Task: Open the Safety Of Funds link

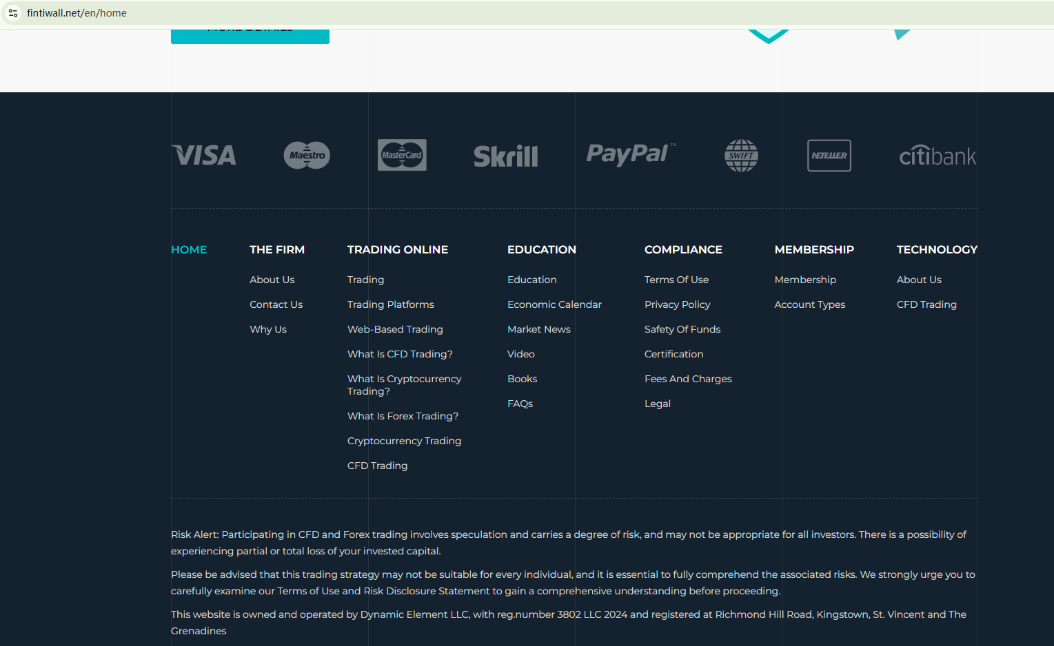Action: [x=682, y=329]
